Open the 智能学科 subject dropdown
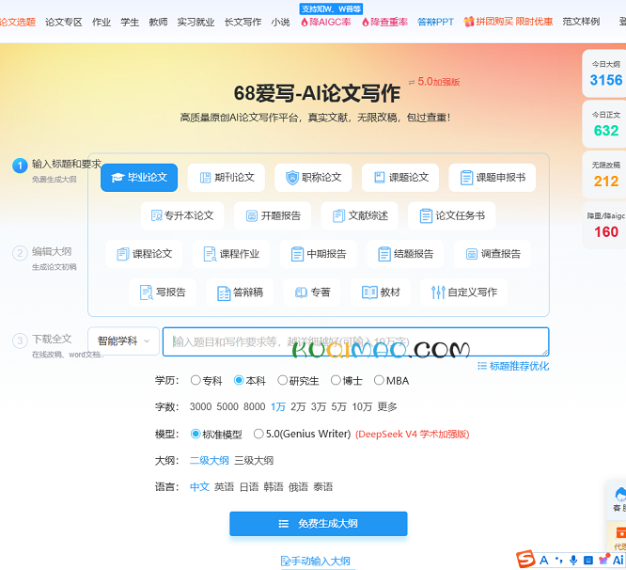 123,341
